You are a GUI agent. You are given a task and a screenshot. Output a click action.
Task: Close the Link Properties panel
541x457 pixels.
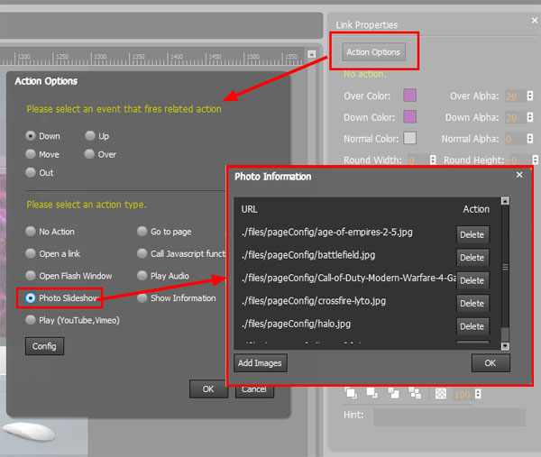tap(535, 21)
